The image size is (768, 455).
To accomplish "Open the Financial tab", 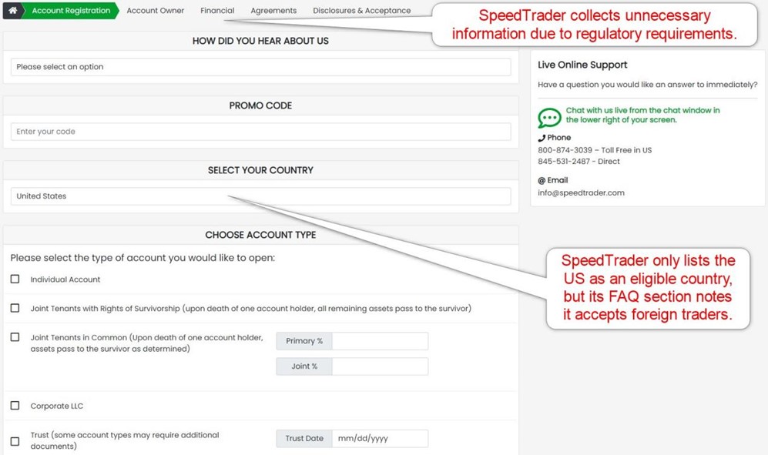I will pyautogui.click(x=217, y=11).
